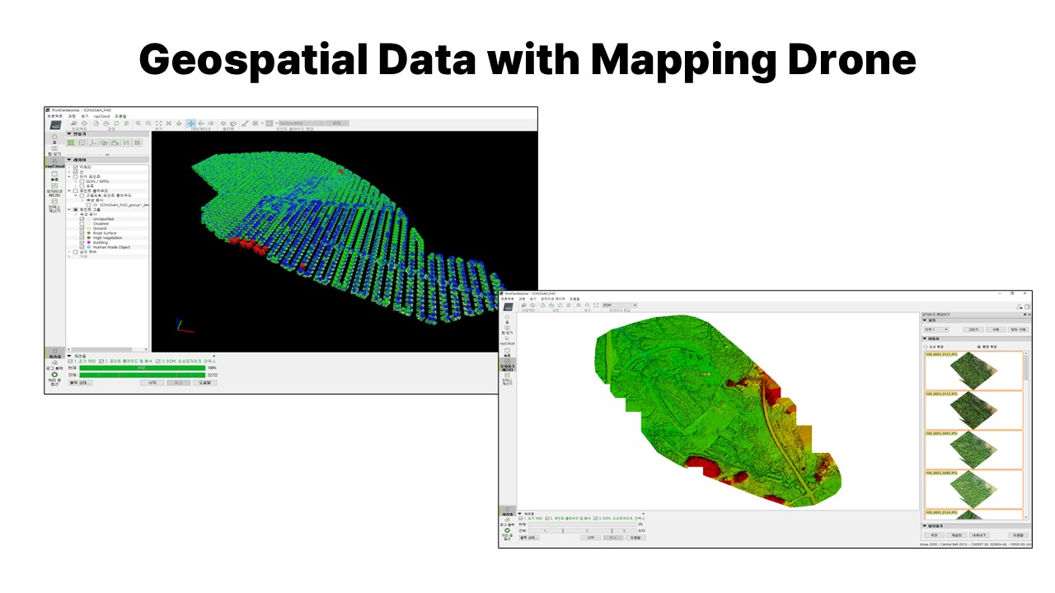This screenshot has height=593, width=1055.
Task: Collapse the layers panel header triangle
Action: click(69, 160)
